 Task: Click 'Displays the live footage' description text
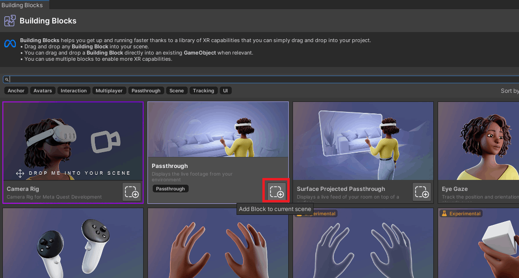point(192,177)
